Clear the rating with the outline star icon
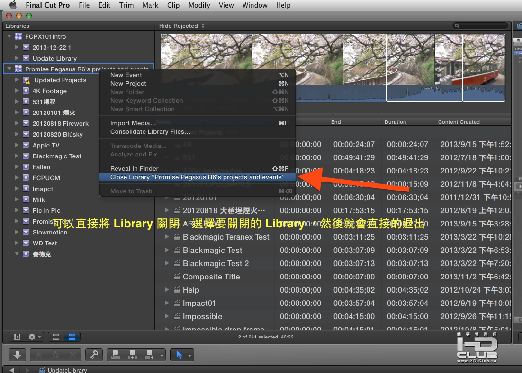This screenshot has width=522, height=373. 55,355
